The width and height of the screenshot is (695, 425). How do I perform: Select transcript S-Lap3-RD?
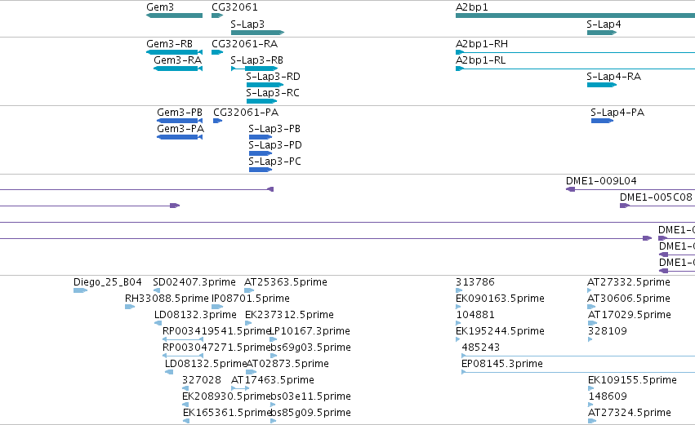pos(273,77)
